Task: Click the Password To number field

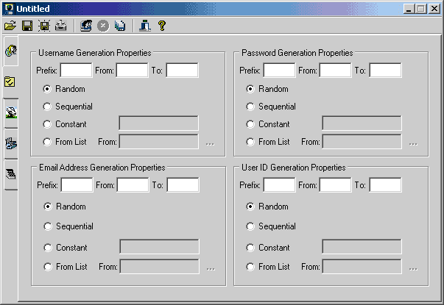Action: (x=385, y=70)
